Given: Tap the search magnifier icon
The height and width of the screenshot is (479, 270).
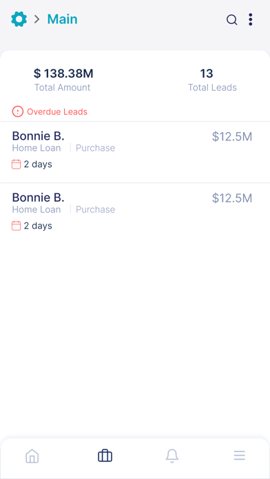Looking at the screenshot, I should tap(232, 20).
